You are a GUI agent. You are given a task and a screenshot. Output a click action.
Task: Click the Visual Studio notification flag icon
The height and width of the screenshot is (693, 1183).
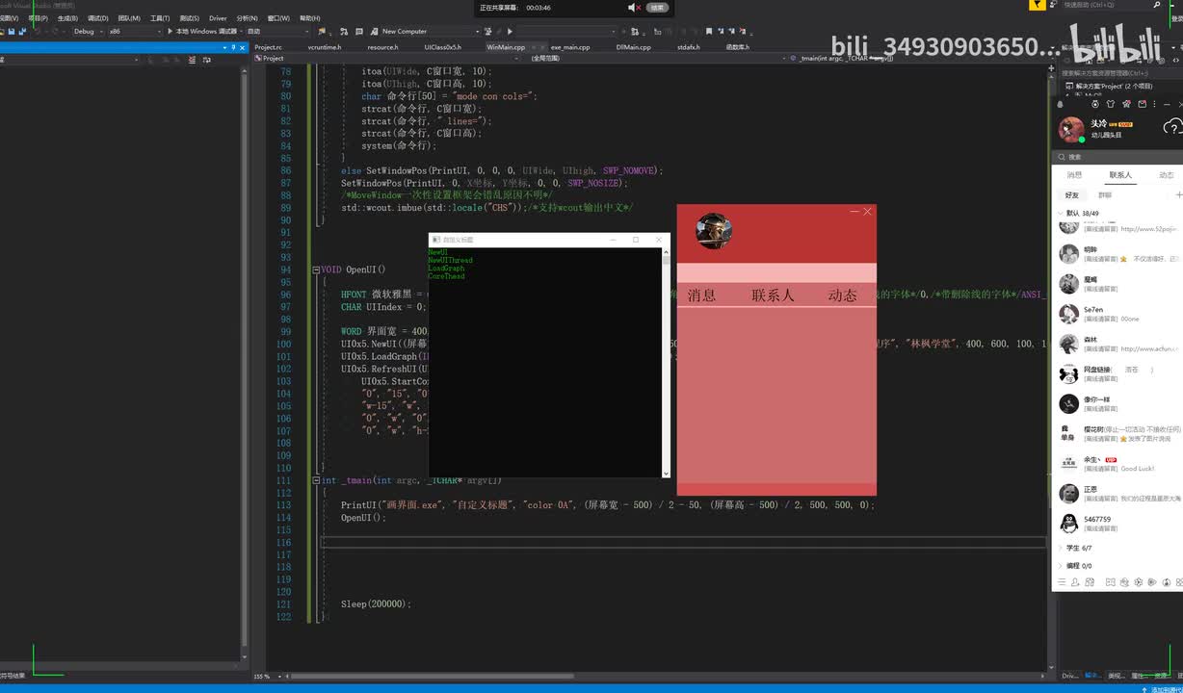point(1036,5)
